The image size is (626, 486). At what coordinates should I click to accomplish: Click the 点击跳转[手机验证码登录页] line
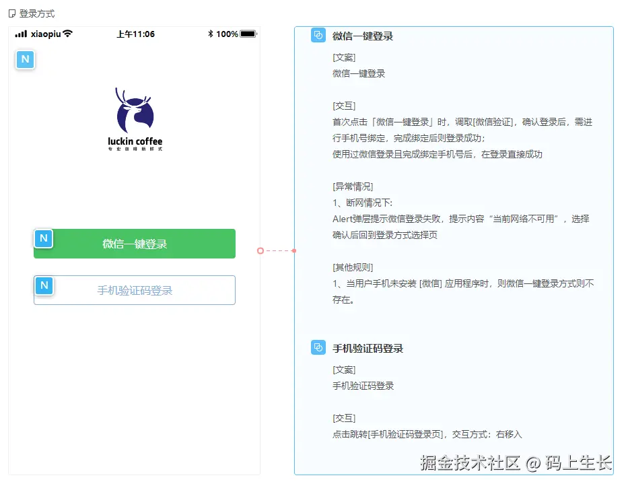point(427,434)
